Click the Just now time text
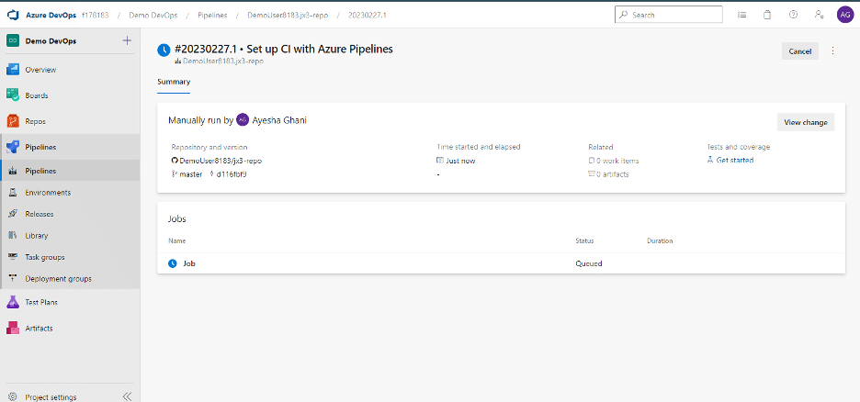This screenshot has width=860, height=402. [460, 161]
